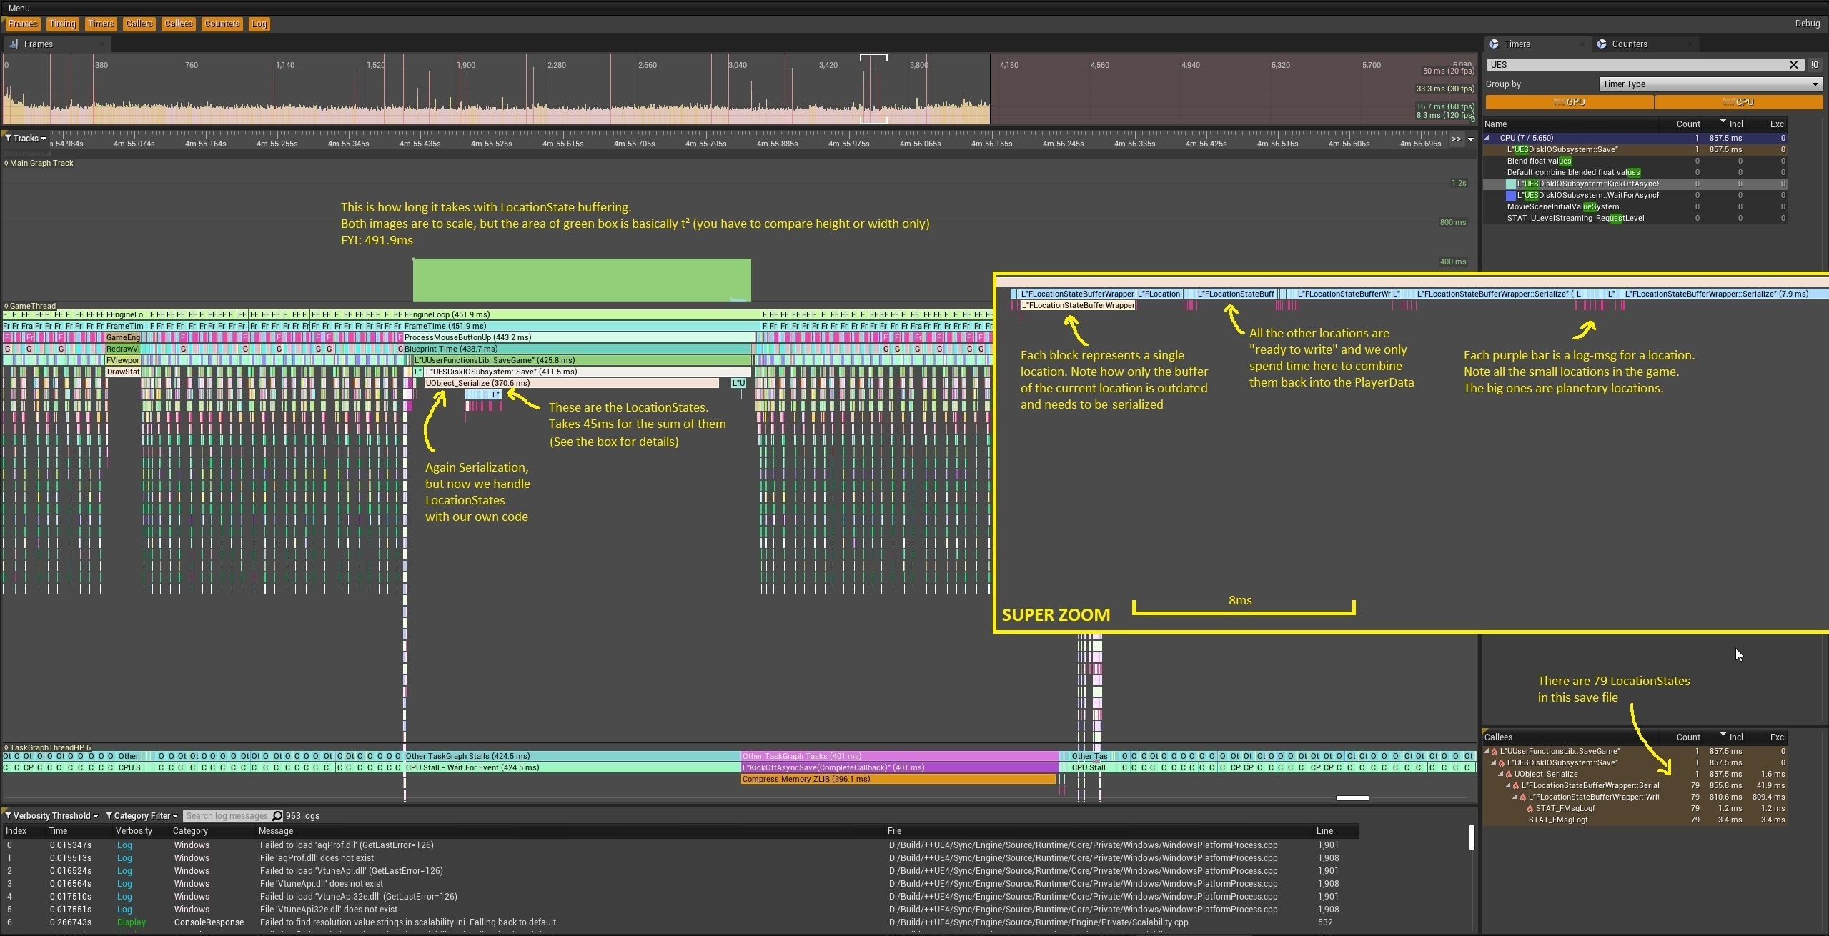The width and height of the screenshot is (1829, 936).
Task: Toggle the GPU timer type filter
Action: [x=1570, y=102]
